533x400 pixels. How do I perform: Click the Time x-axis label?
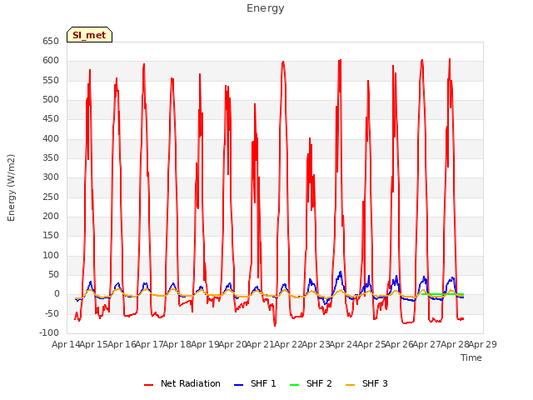coord(471,357)
